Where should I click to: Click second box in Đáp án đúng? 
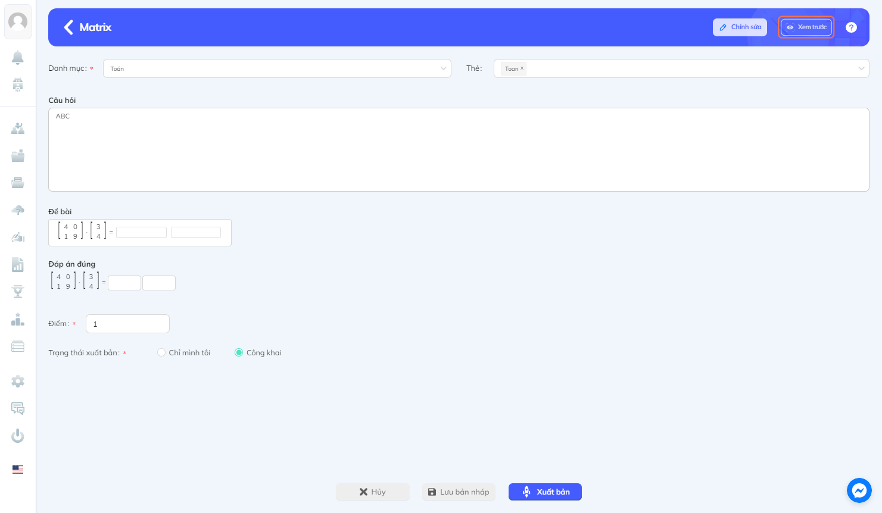click(x=159, y=283)
